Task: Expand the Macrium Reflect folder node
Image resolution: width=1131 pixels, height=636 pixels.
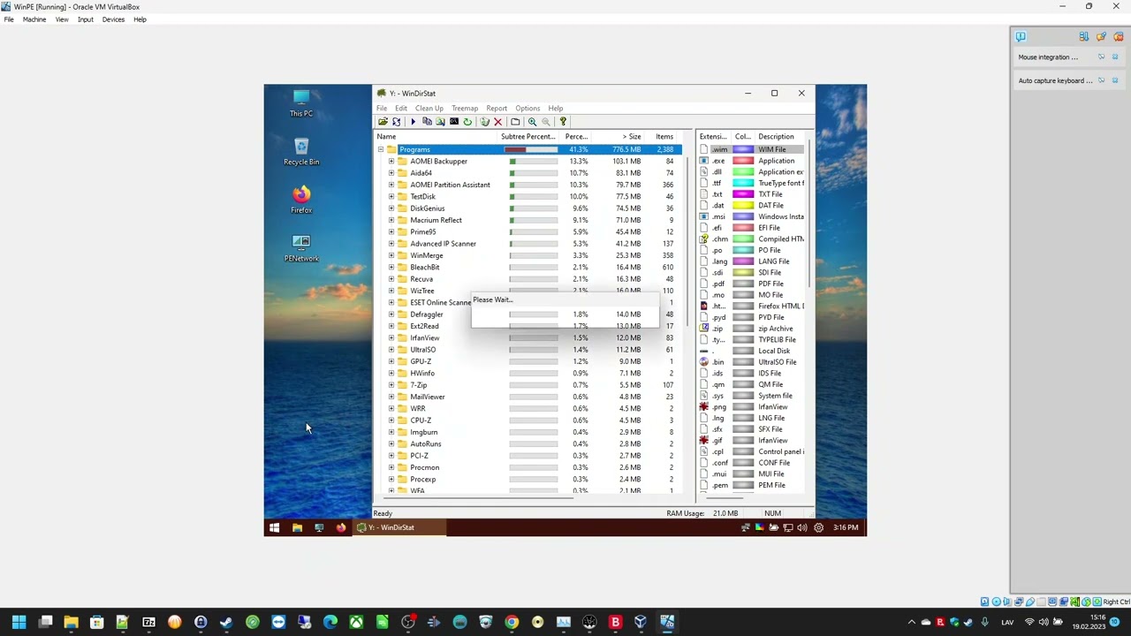Action: tap(391, 220)
